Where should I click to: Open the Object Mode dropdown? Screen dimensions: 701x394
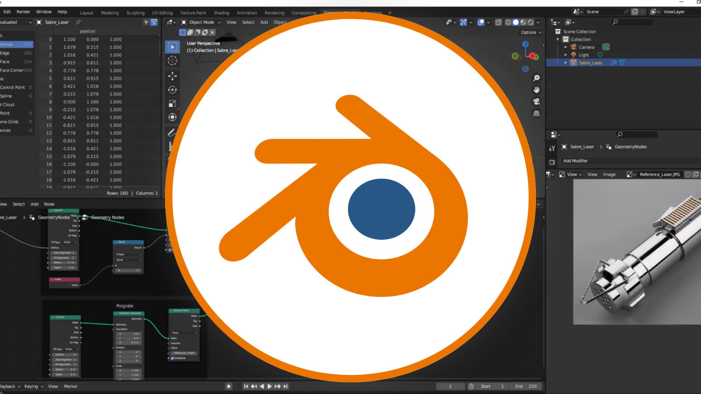[x=202, y=22]
